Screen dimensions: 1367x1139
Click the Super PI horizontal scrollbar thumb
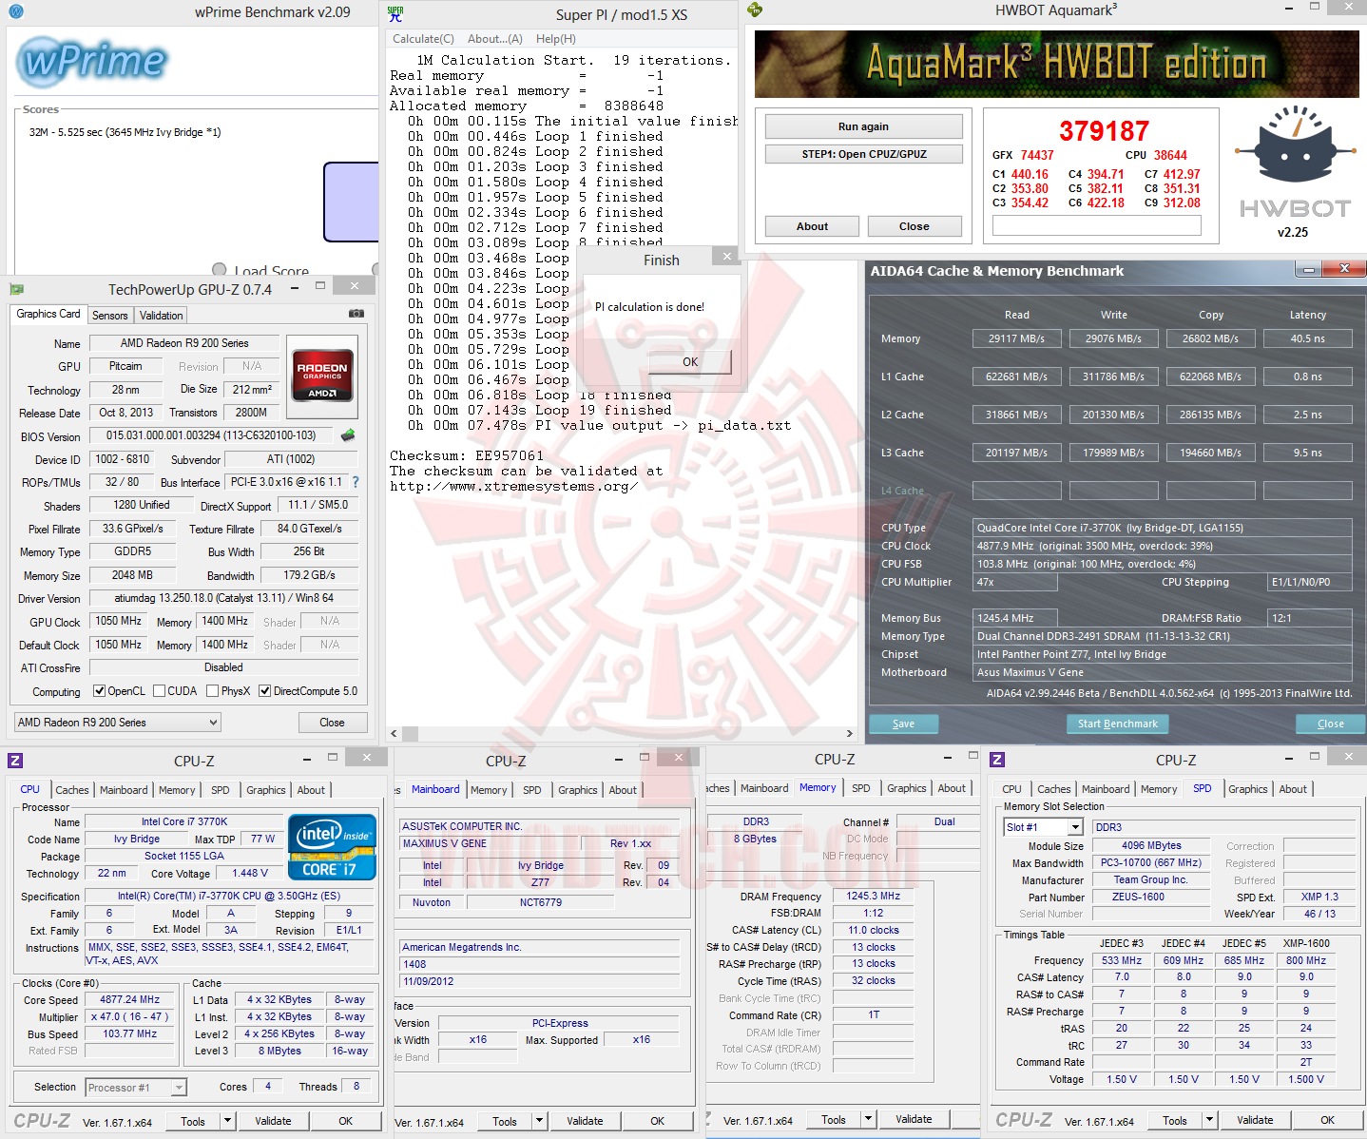coord(411,733)
